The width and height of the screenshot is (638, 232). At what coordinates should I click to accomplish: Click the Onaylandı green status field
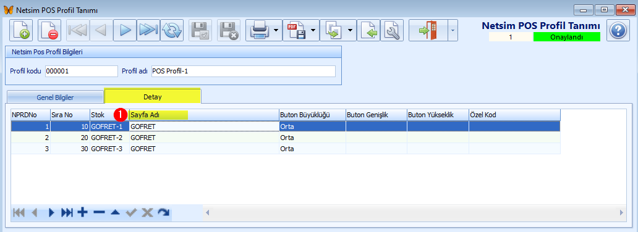pos(566,38)
